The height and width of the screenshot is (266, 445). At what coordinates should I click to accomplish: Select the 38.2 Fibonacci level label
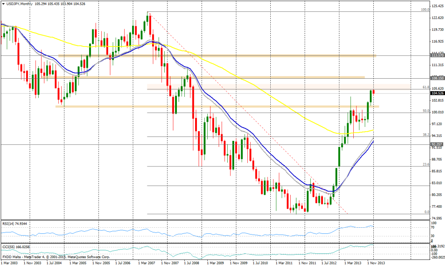pyautogui.click(x=426, y=135)
